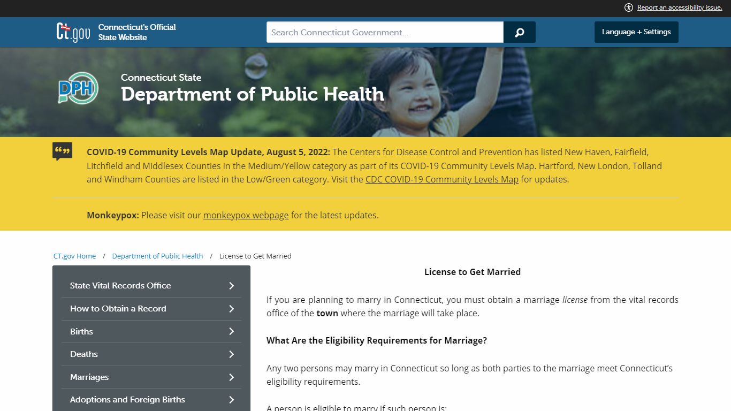
Task: Click the CT.gov logo icon
Action: click(x=73, y=32)
